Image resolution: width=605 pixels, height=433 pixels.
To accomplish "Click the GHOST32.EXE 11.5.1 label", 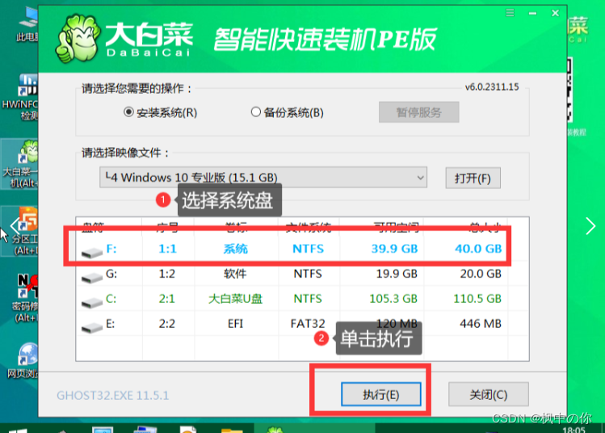I will pyautogui.click(x=112, y=395).
